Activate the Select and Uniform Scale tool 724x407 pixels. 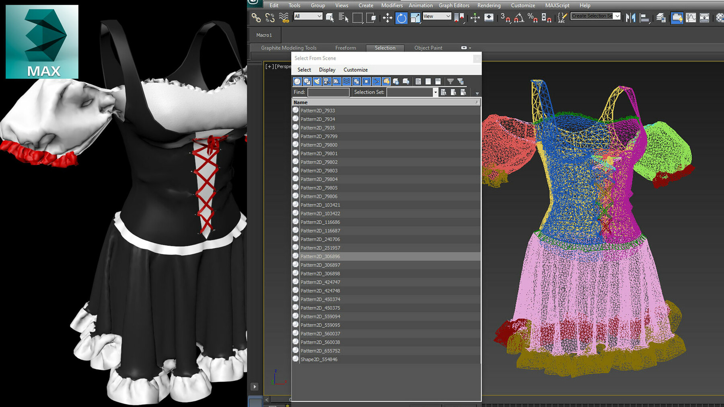415,17
